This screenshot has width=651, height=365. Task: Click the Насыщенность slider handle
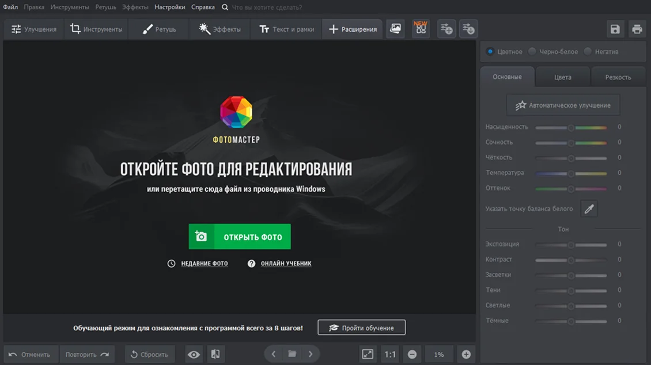pos(571,128)
